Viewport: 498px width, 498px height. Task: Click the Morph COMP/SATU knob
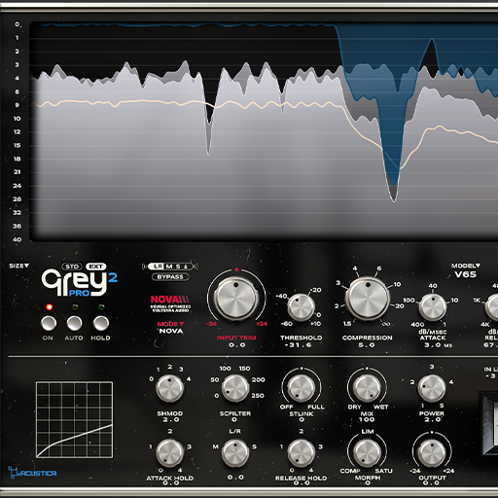367,453
